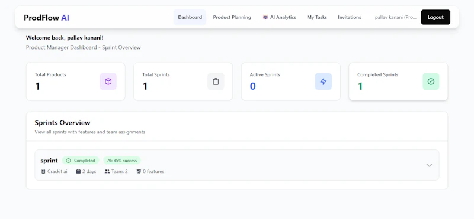This screenshot has width=474, height=219.
Task: Switch to My Tasks
Action: click(x=317, y=17)
